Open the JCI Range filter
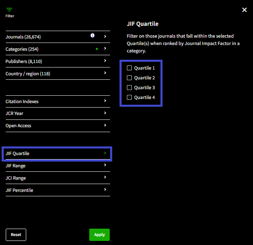 coord(16,178)
